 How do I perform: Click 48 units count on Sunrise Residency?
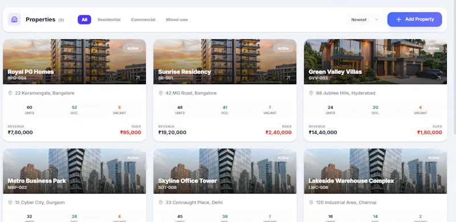click(180, 108)
